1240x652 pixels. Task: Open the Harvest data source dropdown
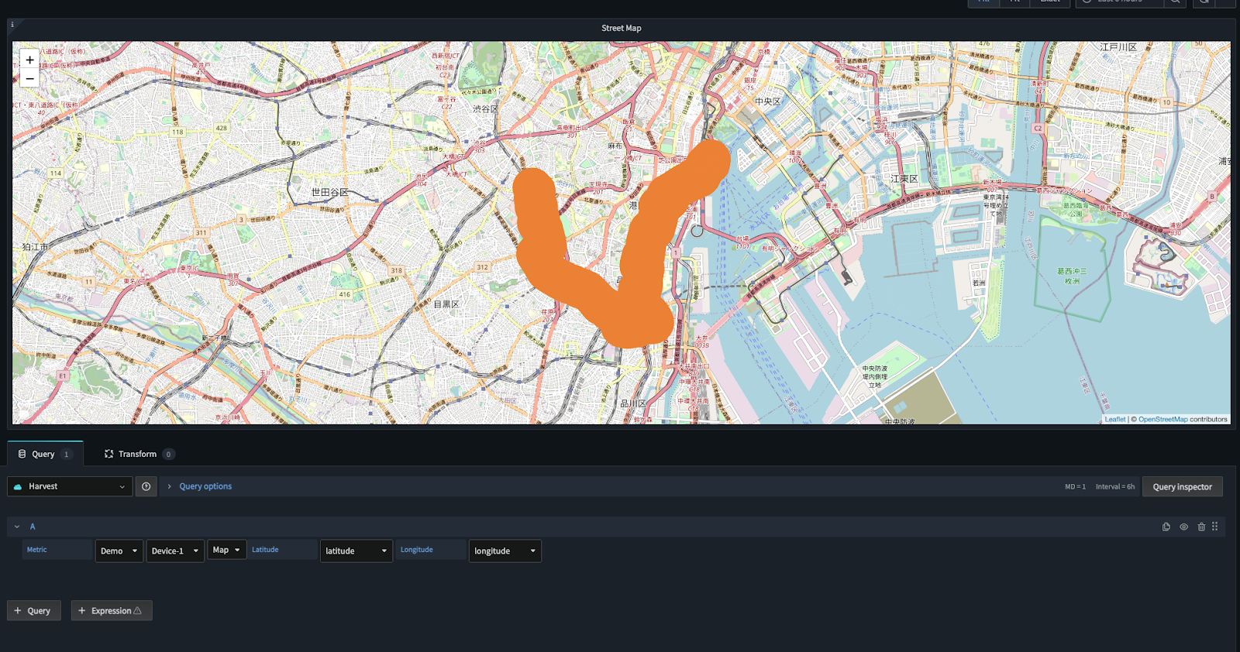[69, 486]
